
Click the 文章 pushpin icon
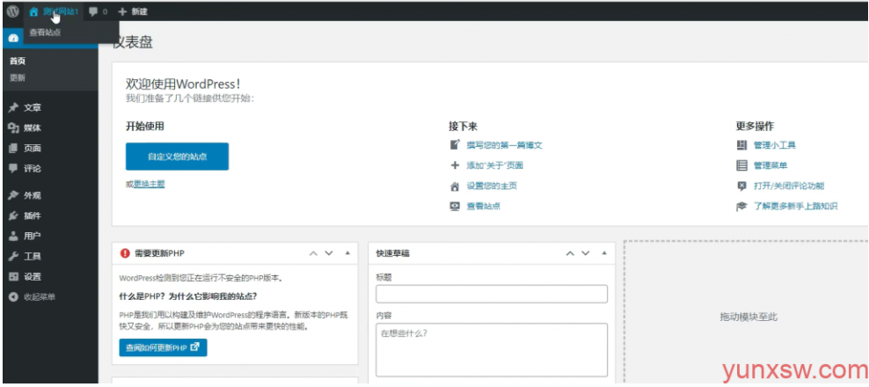(x=14, y=107)
